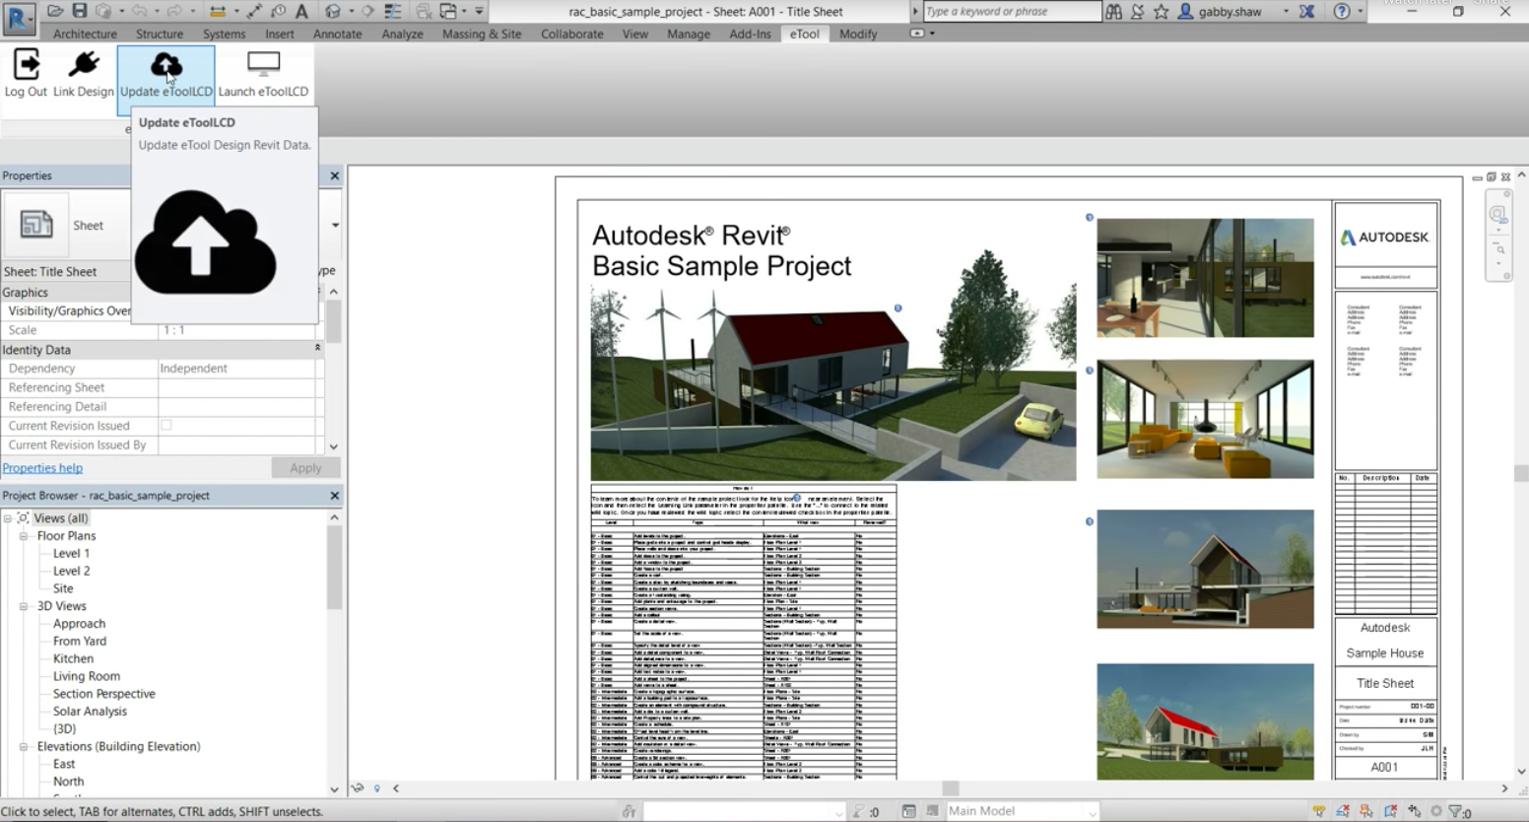Viewport: 1529px width, 822px height.
Task: Open the Help question mark icon
Action: (x=1341, y=11)
